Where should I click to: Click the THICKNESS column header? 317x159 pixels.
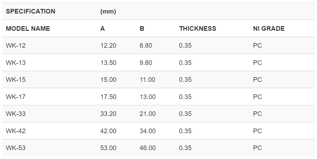198,29
